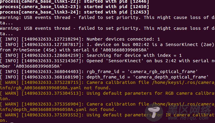Viewport: 215px width, 123px height.
Task: Click 'camera_depth_optical_frame' text
Action: tap(171, 77)
